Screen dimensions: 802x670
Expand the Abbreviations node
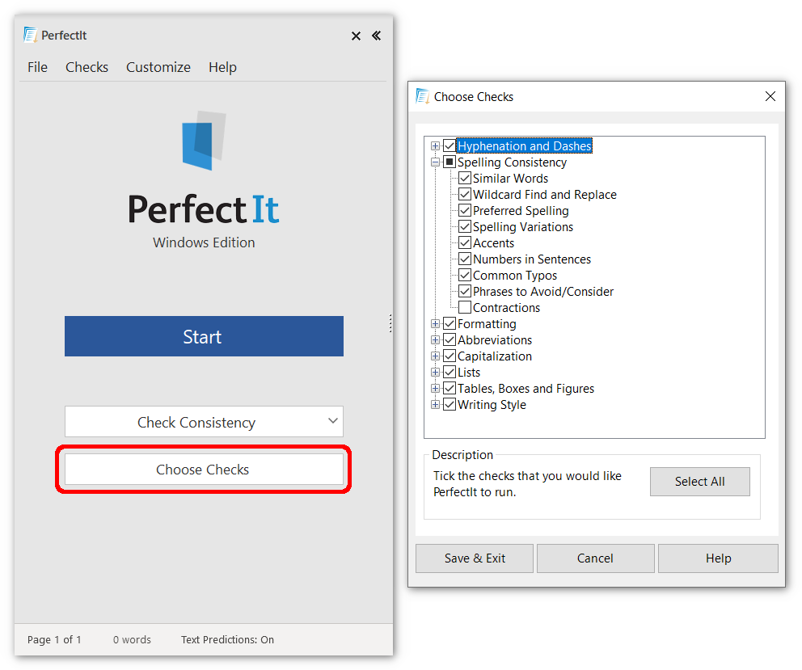click(435, 339)
